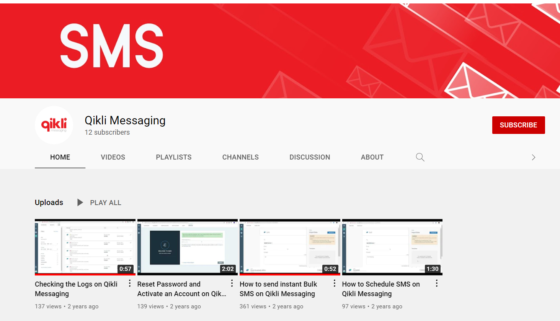The height and width of the screenshot is (321, 560).
Task: Click the PLAY ALL link
Action: [x=106, y=203]
